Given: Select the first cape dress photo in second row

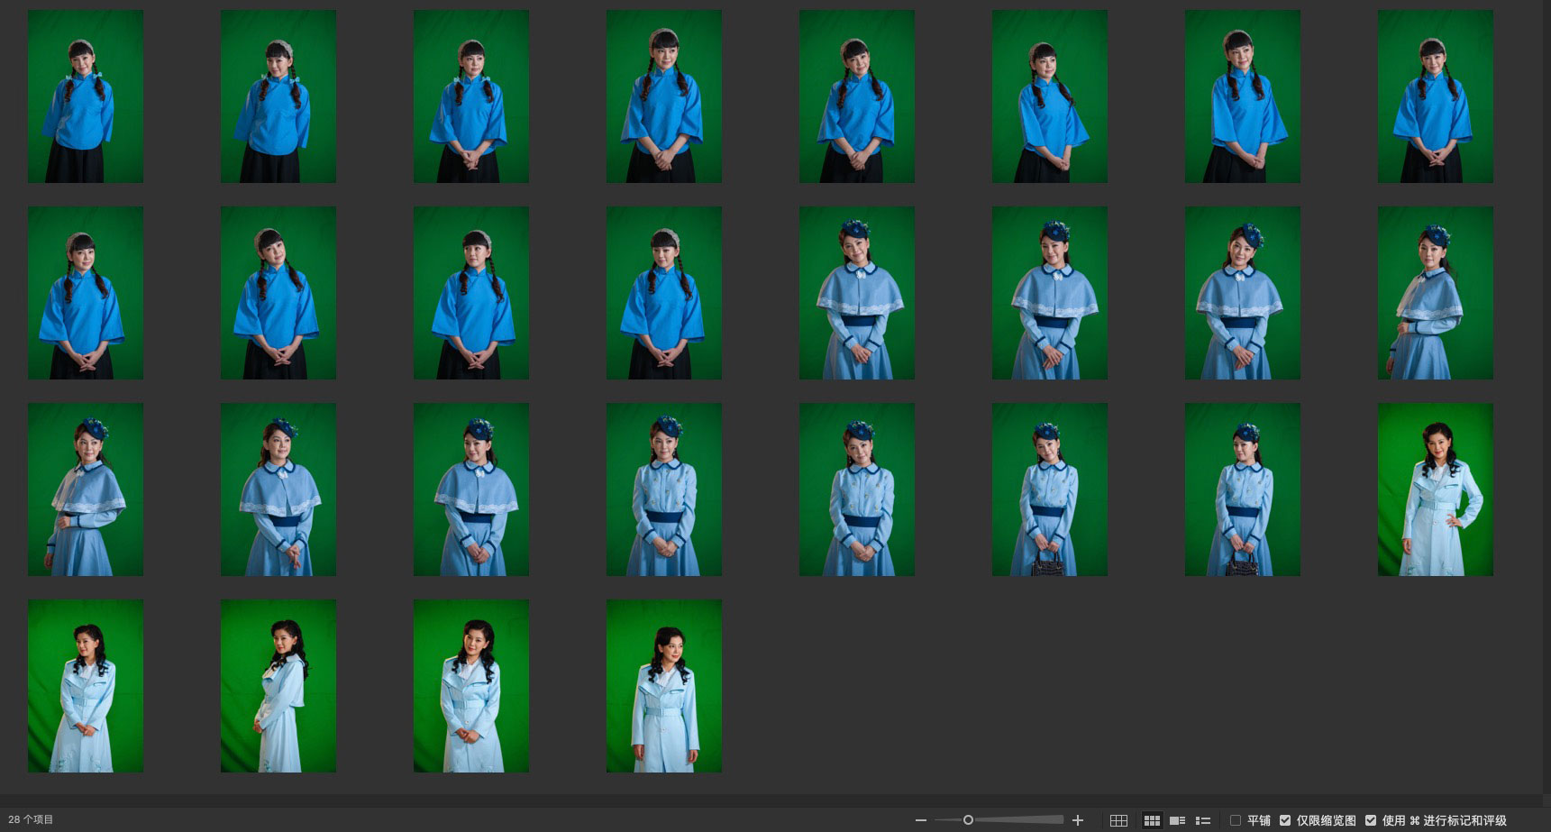Looking at the screenshot, I should 856,293.
